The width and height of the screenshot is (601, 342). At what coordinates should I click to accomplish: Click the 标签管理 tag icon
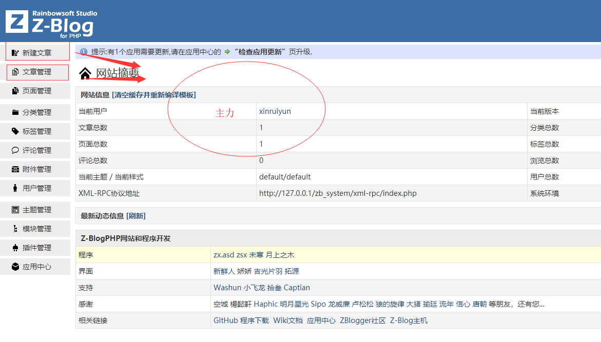[x=15, y=131]
